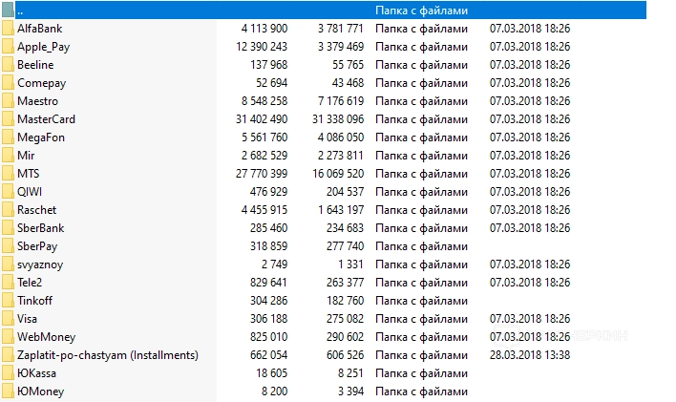
Task: Click the Comepay folder icon
Action: point(8,83)
